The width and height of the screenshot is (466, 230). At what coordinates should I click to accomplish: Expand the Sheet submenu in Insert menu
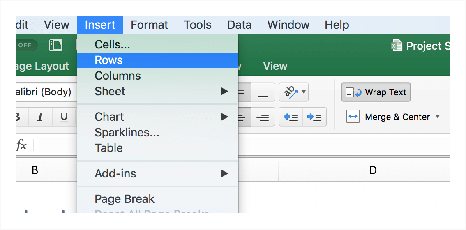click(224, 91)
